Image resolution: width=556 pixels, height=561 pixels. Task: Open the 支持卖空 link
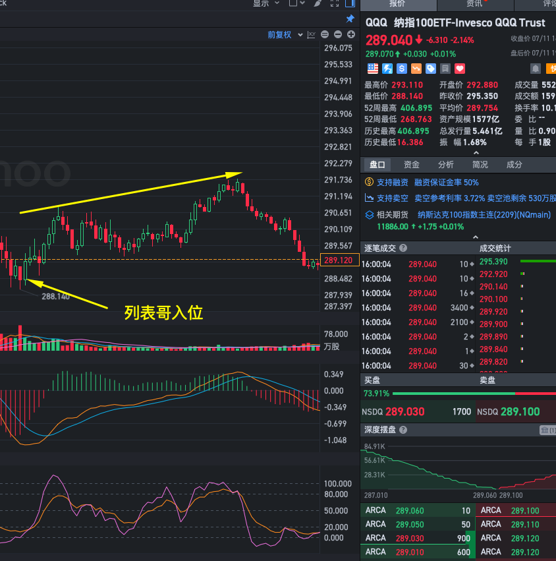[393, 198]
